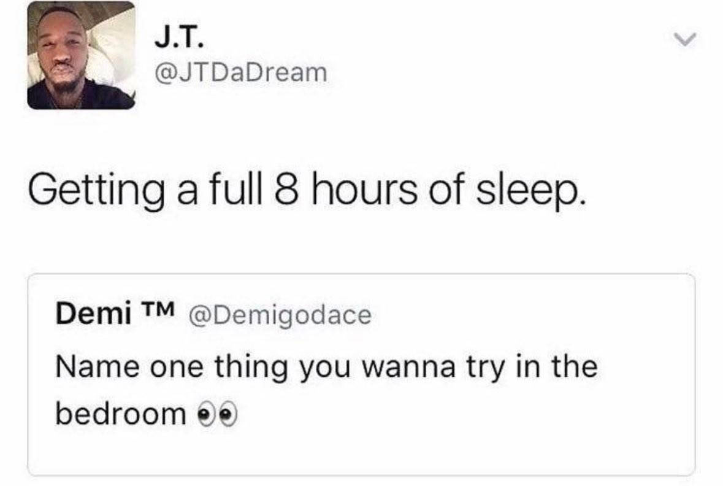The width and height of the screenshot is (723, 486).
Task: View J.T.'s profile photo
Action: coord(81,55)
